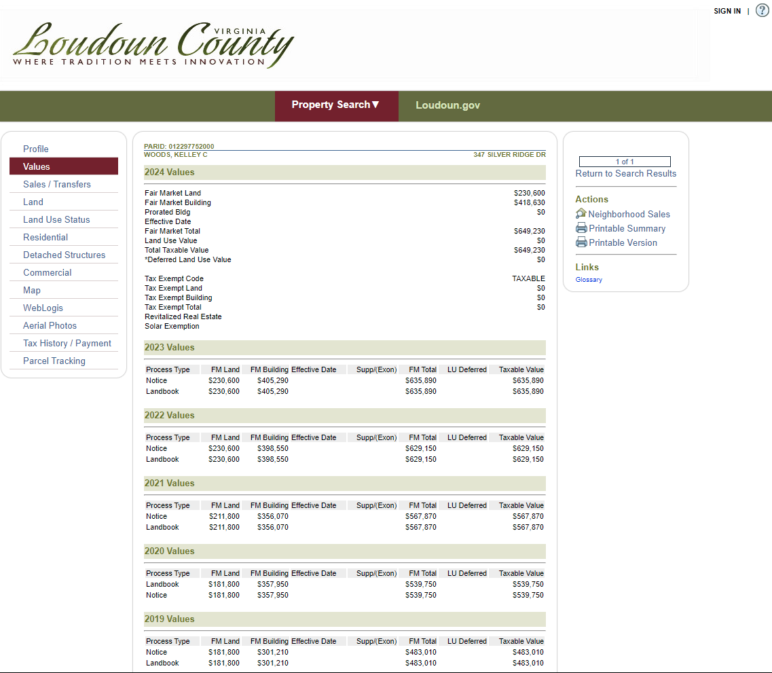Viewport: 772px width, 673px height.
Task: Open the Map sidebar link
Action: click(31, 291)
